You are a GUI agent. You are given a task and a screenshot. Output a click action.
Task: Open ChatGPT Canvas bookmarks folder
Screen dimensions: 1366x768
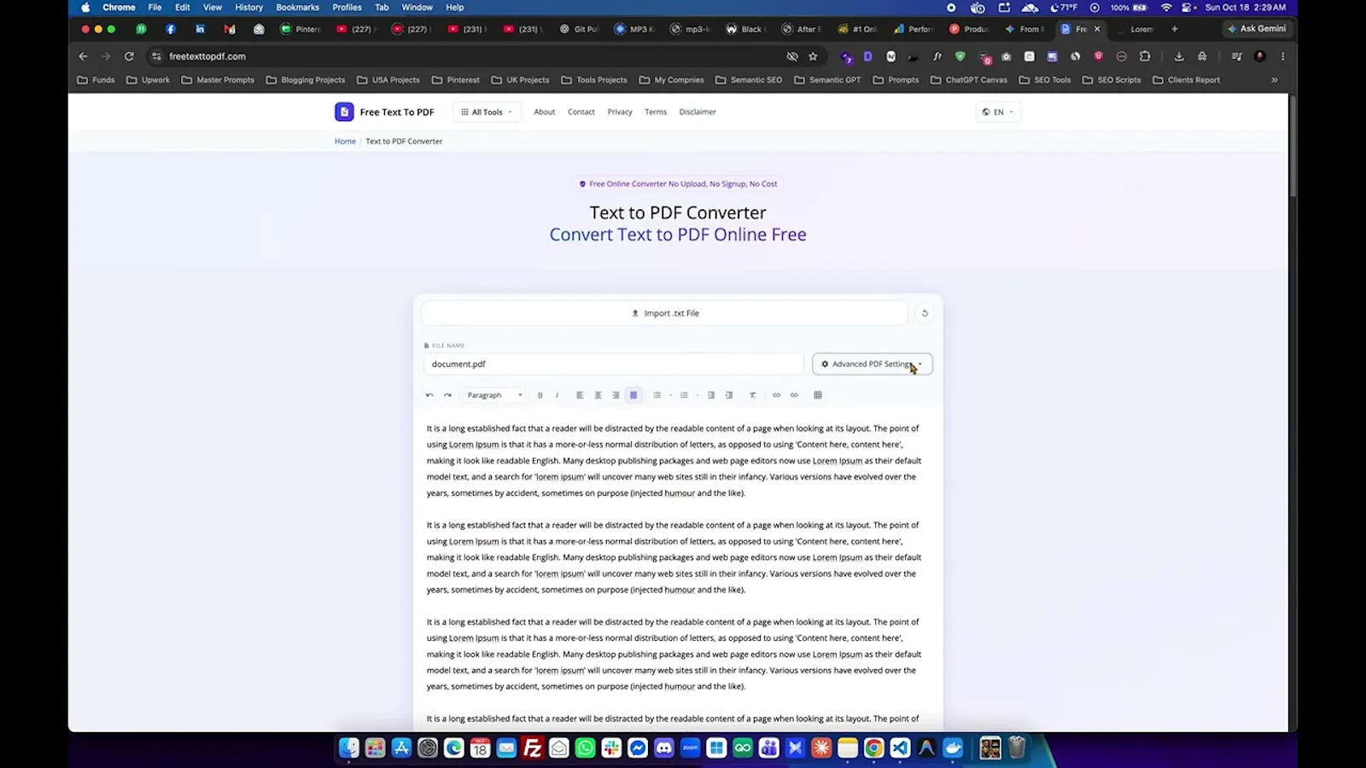pos(969,80)
